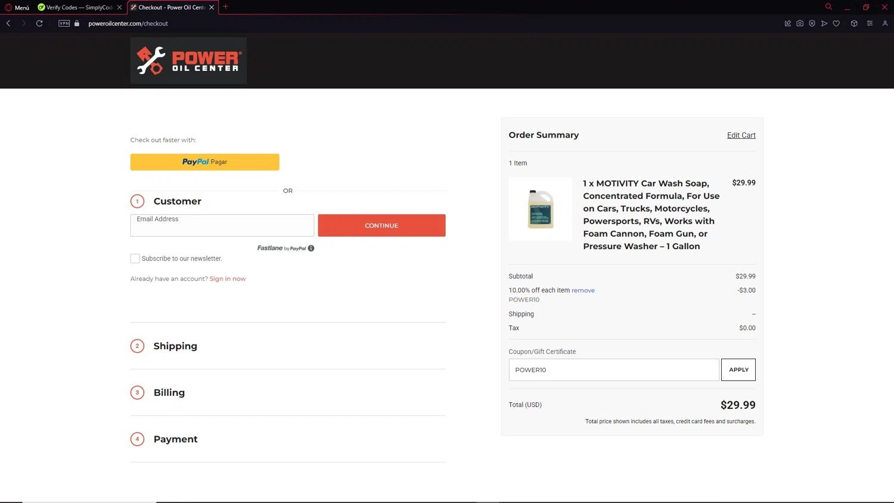
Task: Open a new browser tab
Action: click(225, 7)
